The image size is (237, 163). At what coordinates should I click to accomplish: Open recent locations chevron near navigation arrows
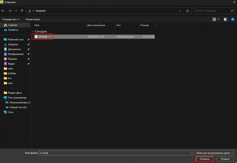coord(16,11)
